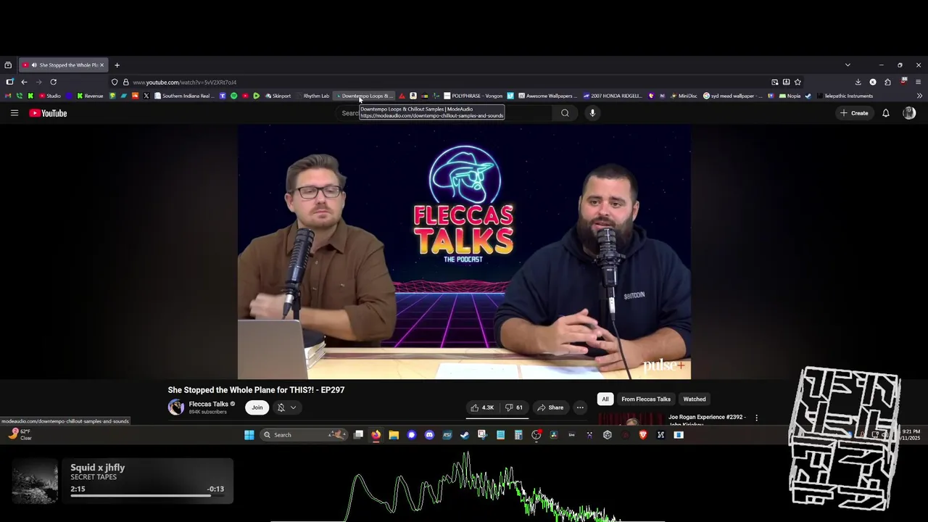Open the more actions ellipsis under video
This screenshot has width=928, height=522.
click(580, 407)
